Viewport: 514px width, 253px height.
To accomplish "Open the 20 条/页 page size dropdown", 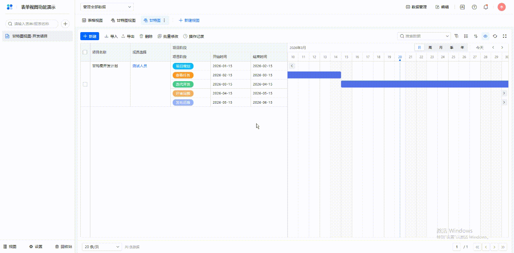I will tap(102, 247).
